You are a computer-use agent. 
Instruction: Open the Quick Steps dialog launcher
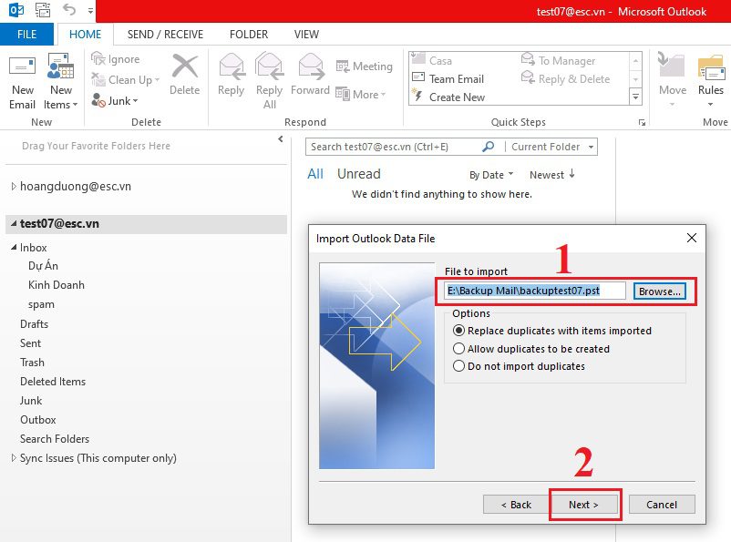pyautogui.click(x=642, y=123)
